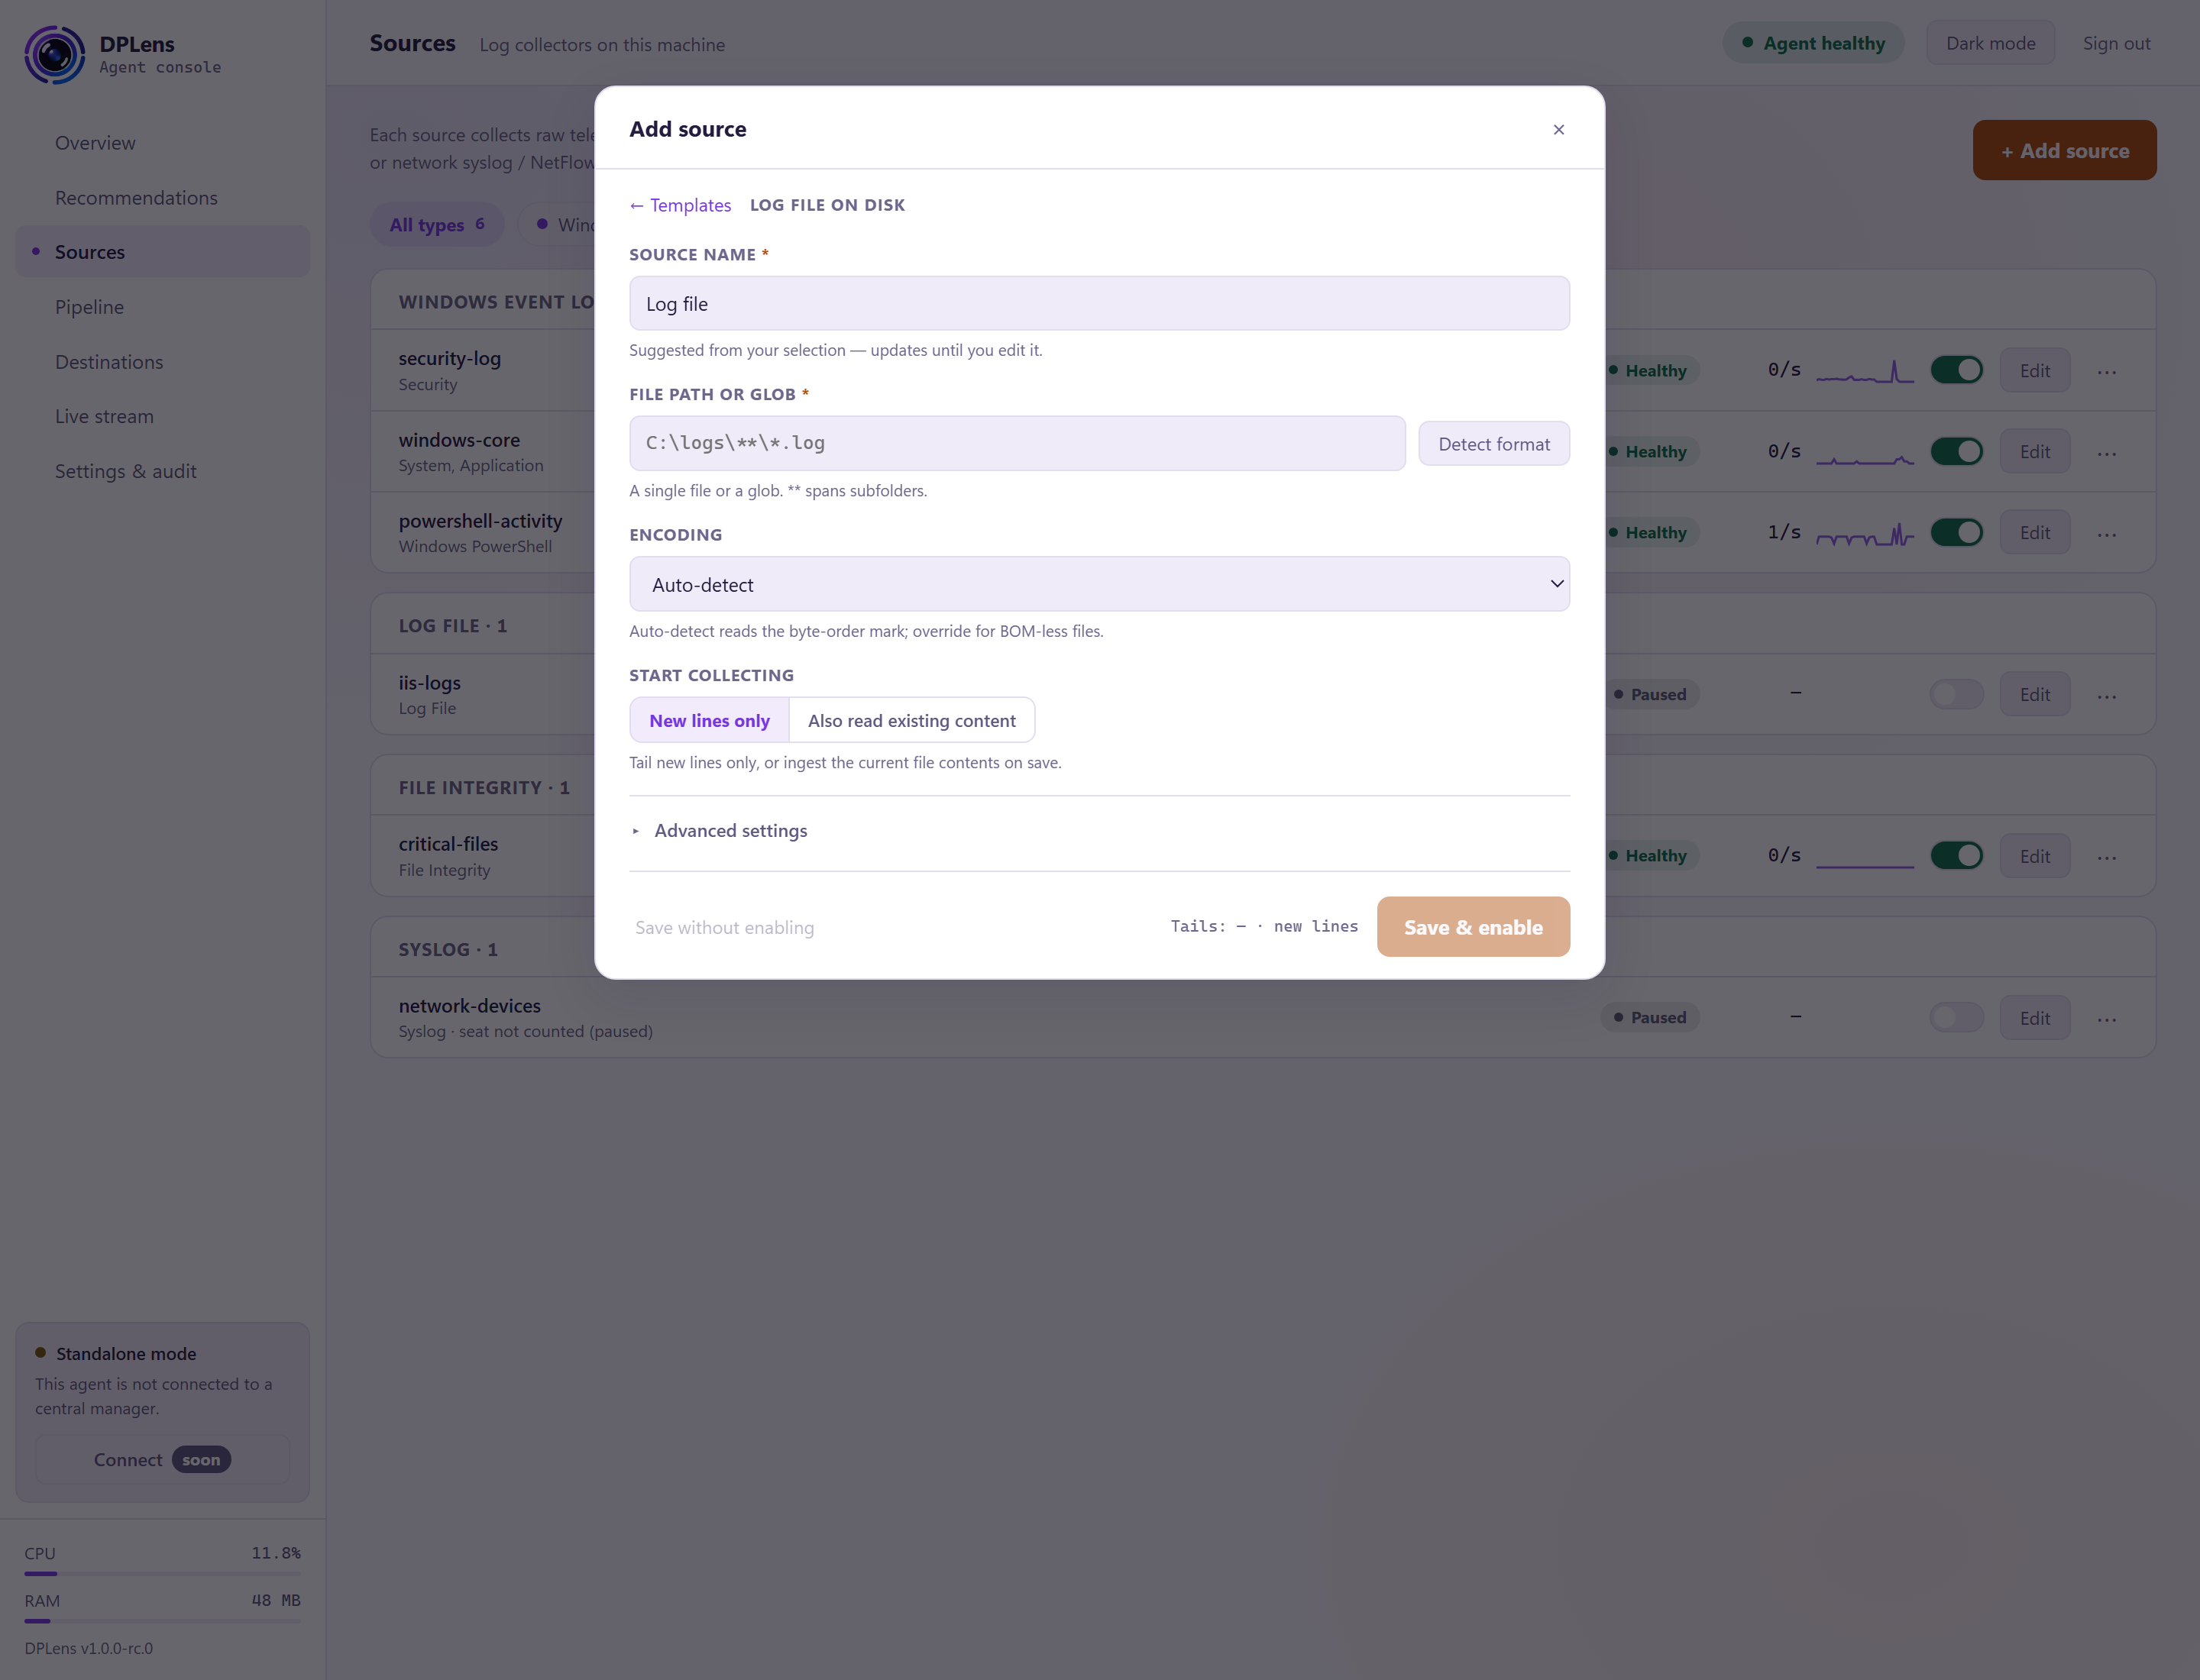Click the Tails new lines summary text
The height and width of the screenshot is (1680, 2200).
(x=1264, y=926)
